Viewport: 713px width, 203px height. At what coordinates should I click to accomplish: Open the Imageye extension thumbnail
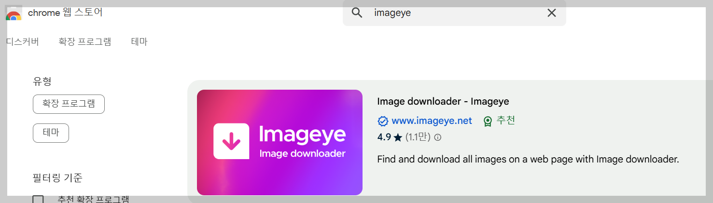[280, 142]
